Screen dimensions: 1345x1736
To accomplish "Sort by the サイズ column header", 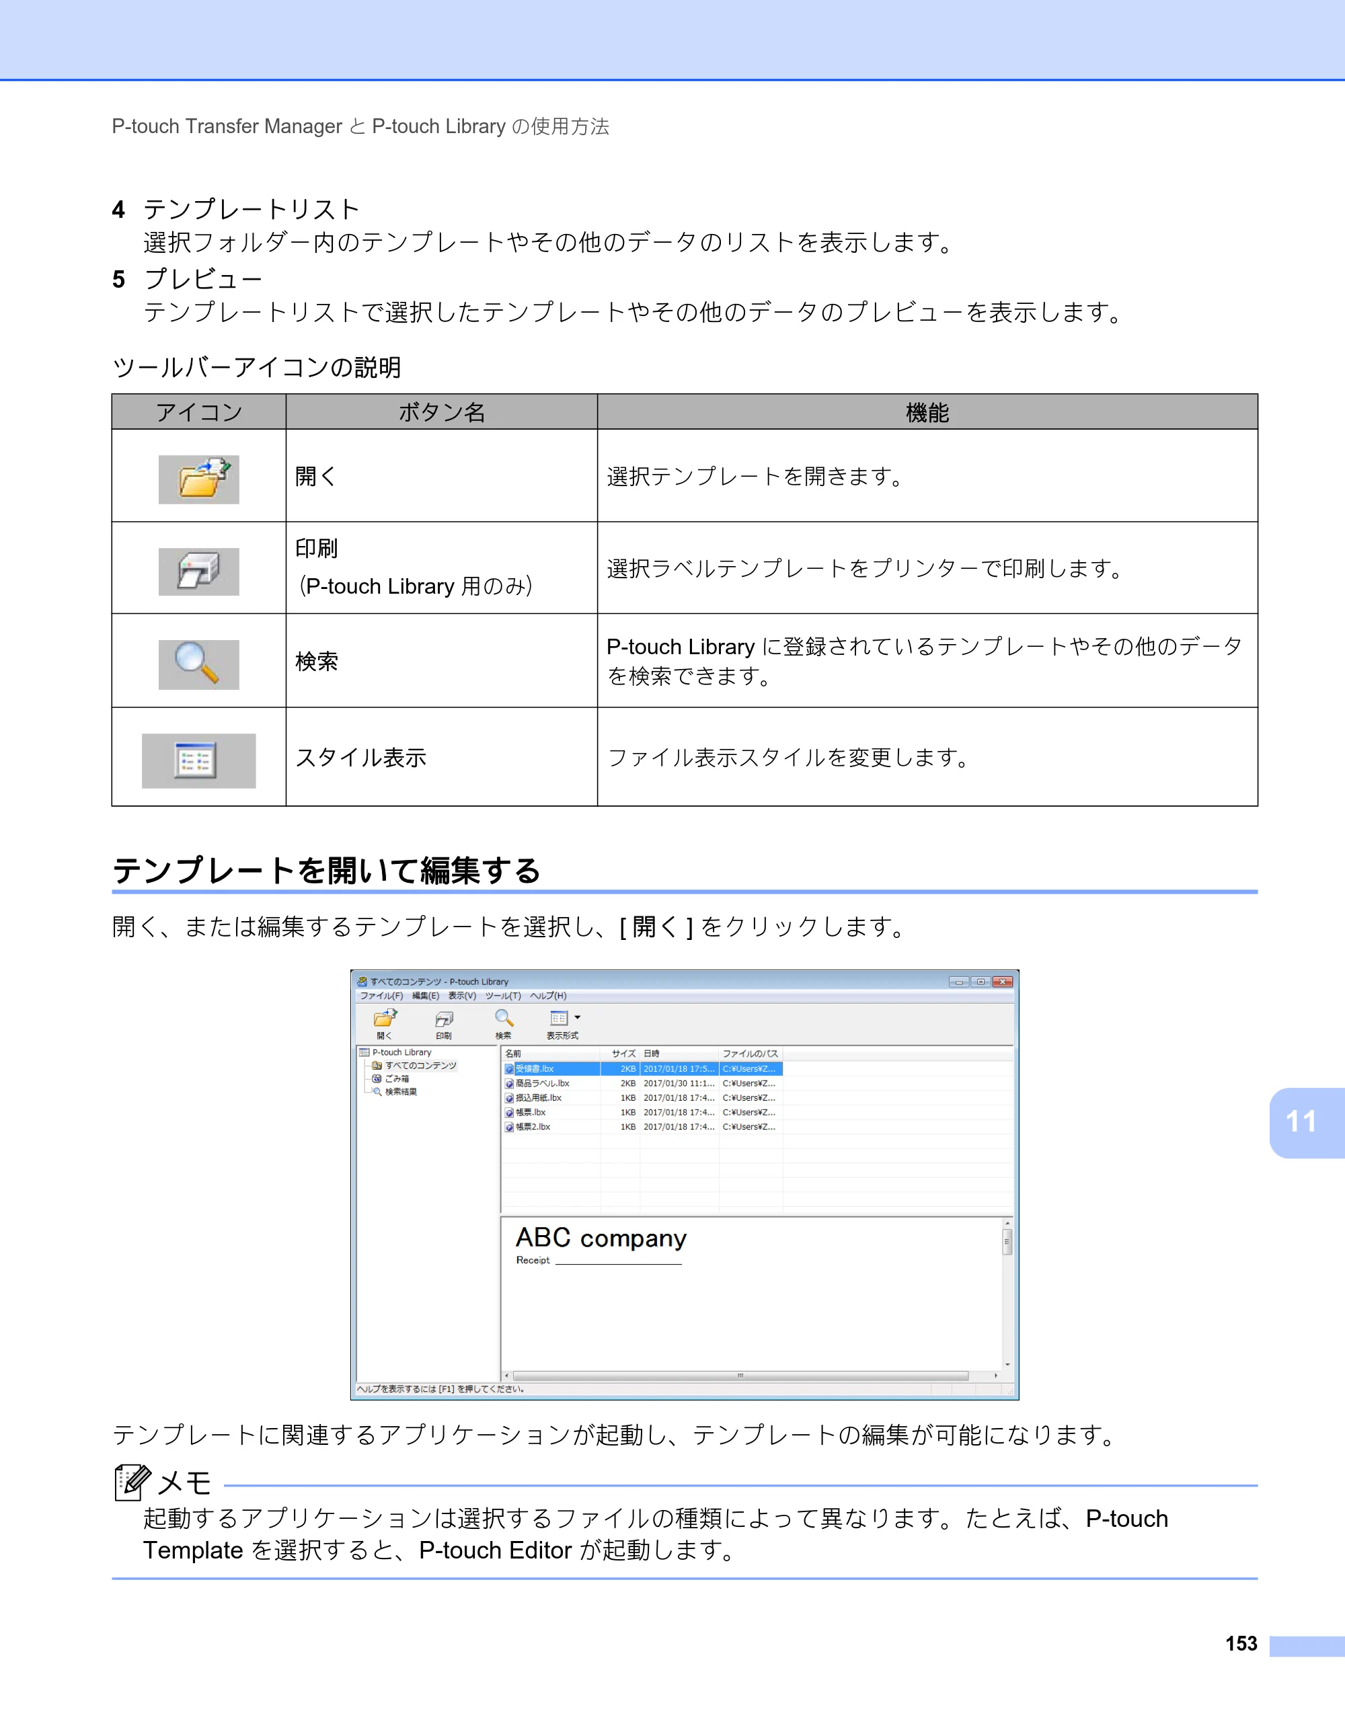I will [620, 1054].
